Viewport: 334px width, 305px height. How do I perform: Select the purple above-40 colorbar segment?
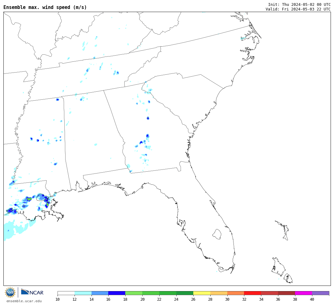(x=321, y=293)
